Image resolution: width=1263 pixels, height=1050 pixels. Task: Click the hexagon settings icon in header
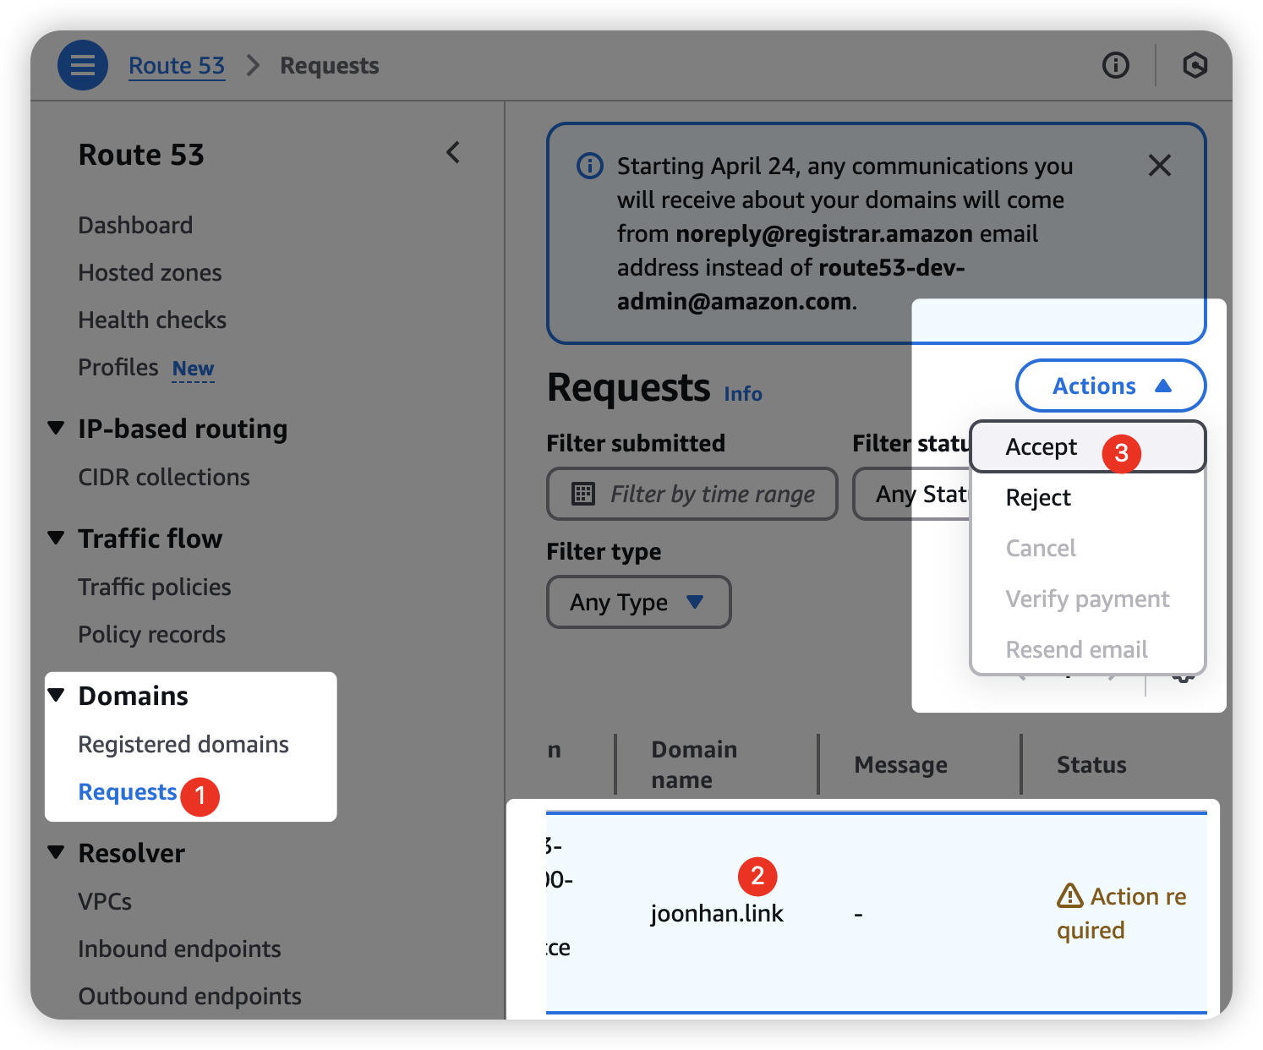coord(1194,65)
